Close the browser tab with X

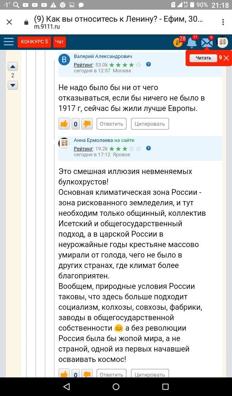9,22
